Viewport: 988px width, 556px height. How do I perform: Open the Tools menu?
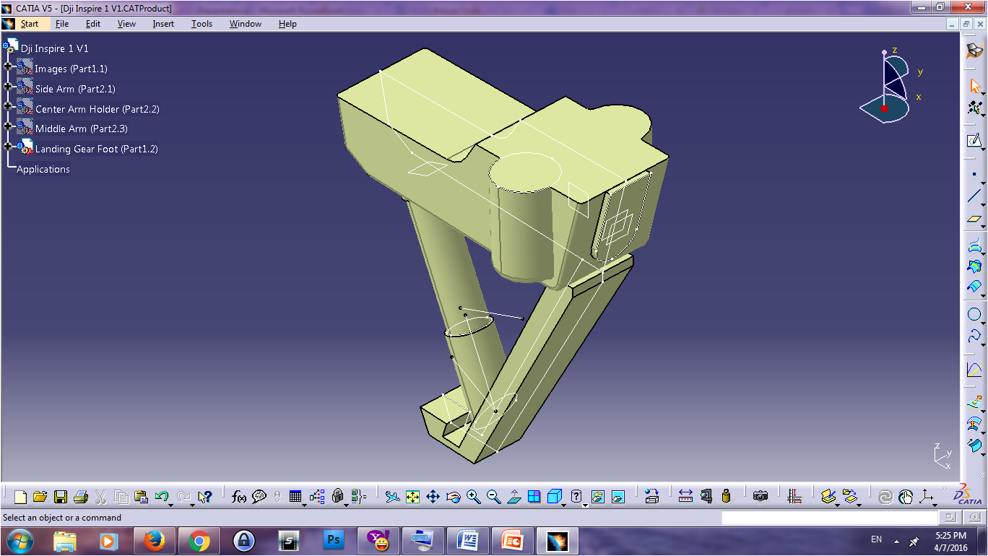(x=201, y=24)
